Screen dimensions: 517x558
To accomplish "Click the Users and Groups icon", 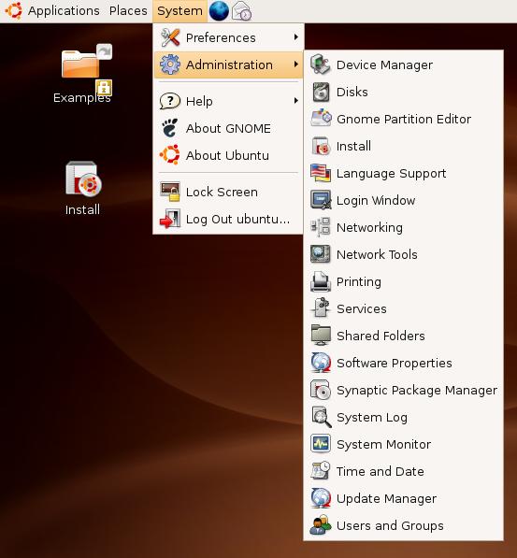I will [321, 525].
